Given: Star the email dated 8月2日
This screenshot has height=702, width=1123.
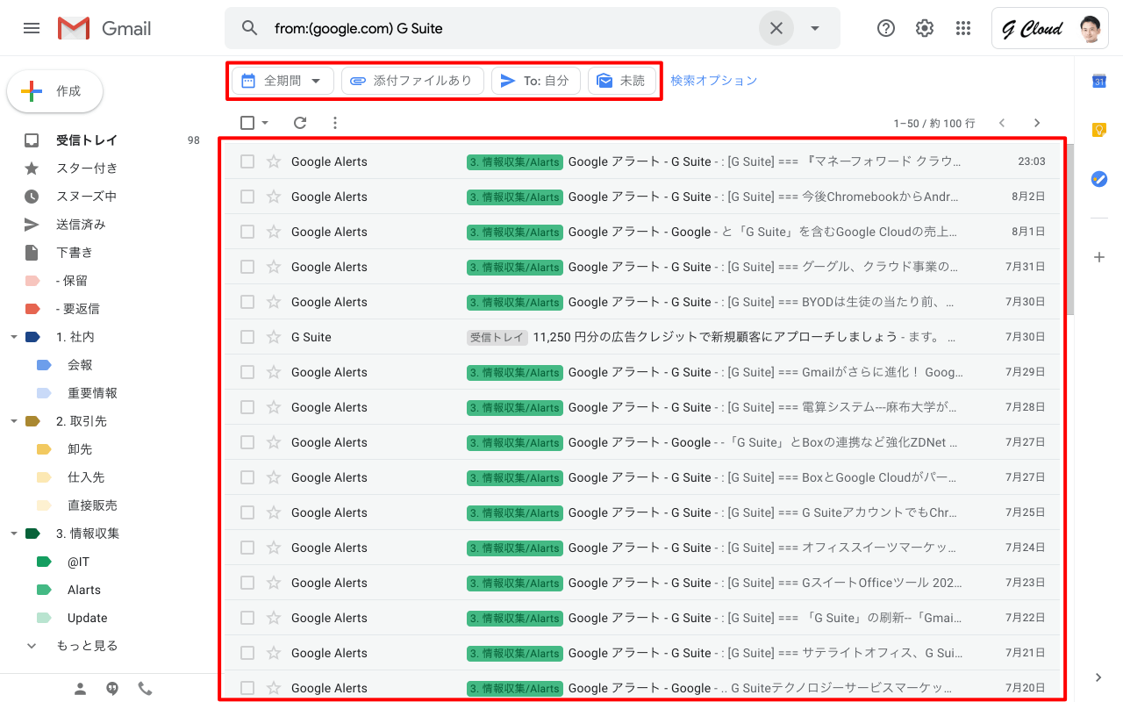Looking at the screenshot, I should coord(274,197).
